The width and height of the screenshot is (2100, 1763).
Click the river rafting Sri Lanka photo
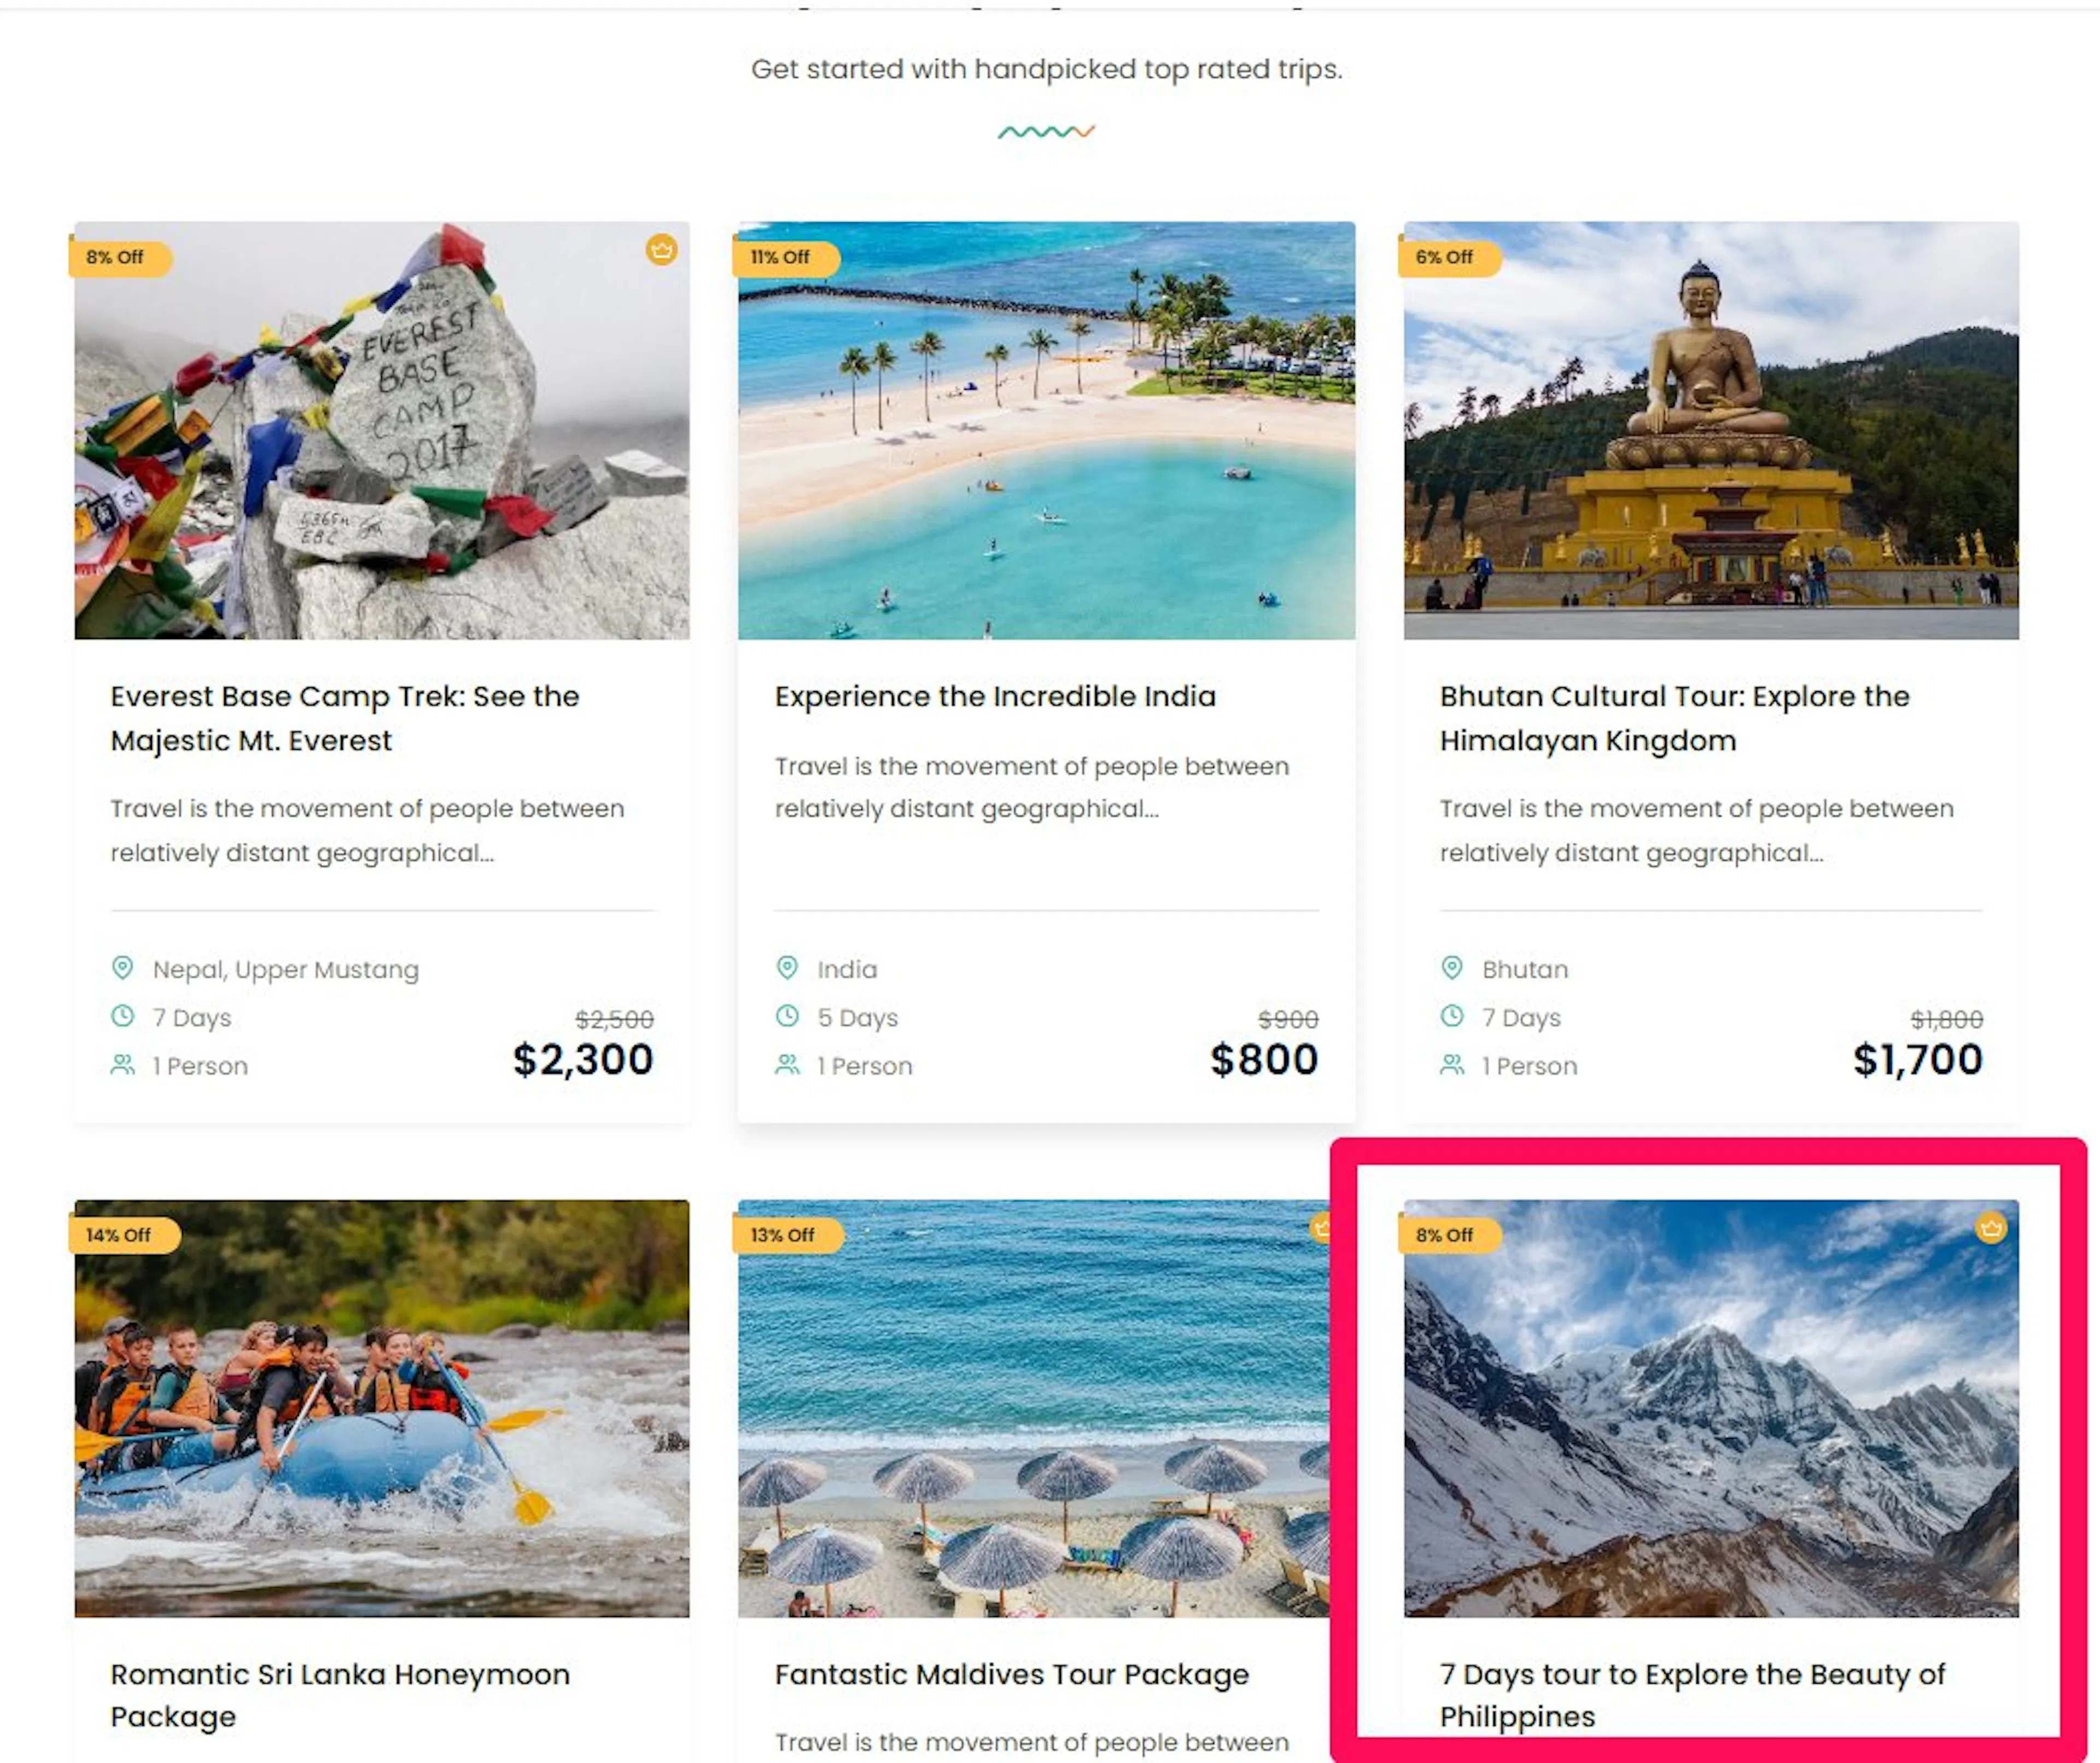point(382,1408)
